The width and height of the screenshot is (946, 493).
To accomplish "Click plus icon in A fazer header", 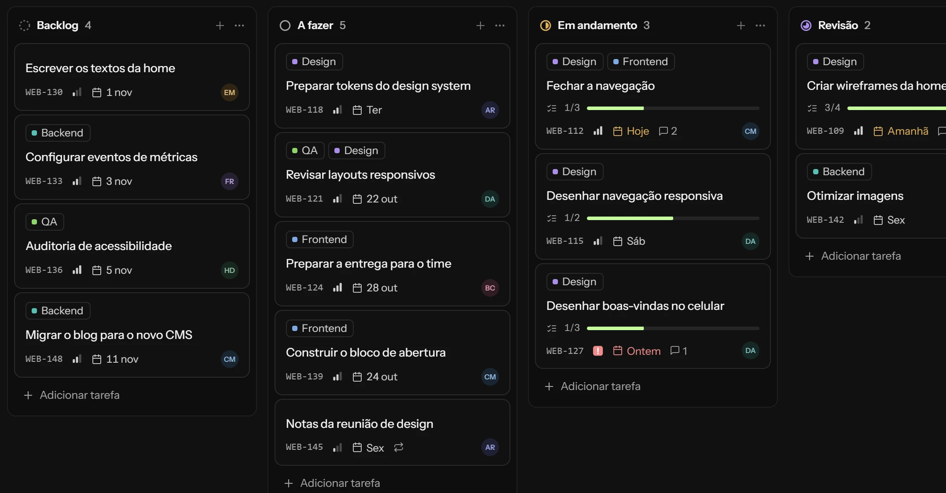I will coord(480,26).
